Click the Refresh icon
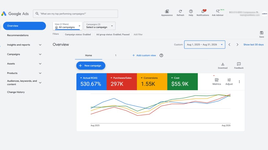Viewport: 268px width, 150px height. tap(180, 11)
